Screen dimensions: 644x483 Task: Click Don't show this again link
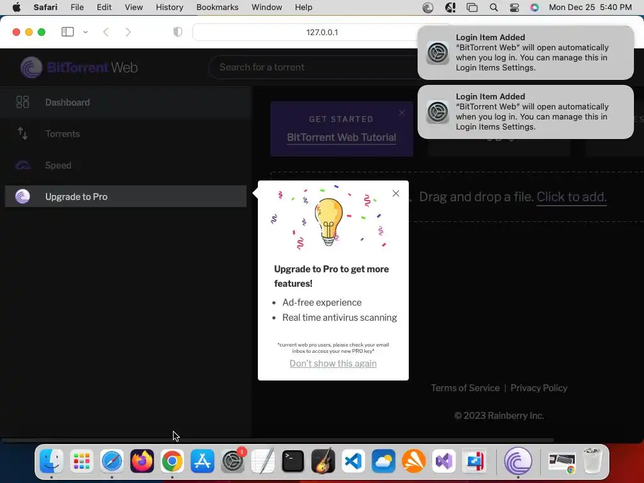click(333, 364)
